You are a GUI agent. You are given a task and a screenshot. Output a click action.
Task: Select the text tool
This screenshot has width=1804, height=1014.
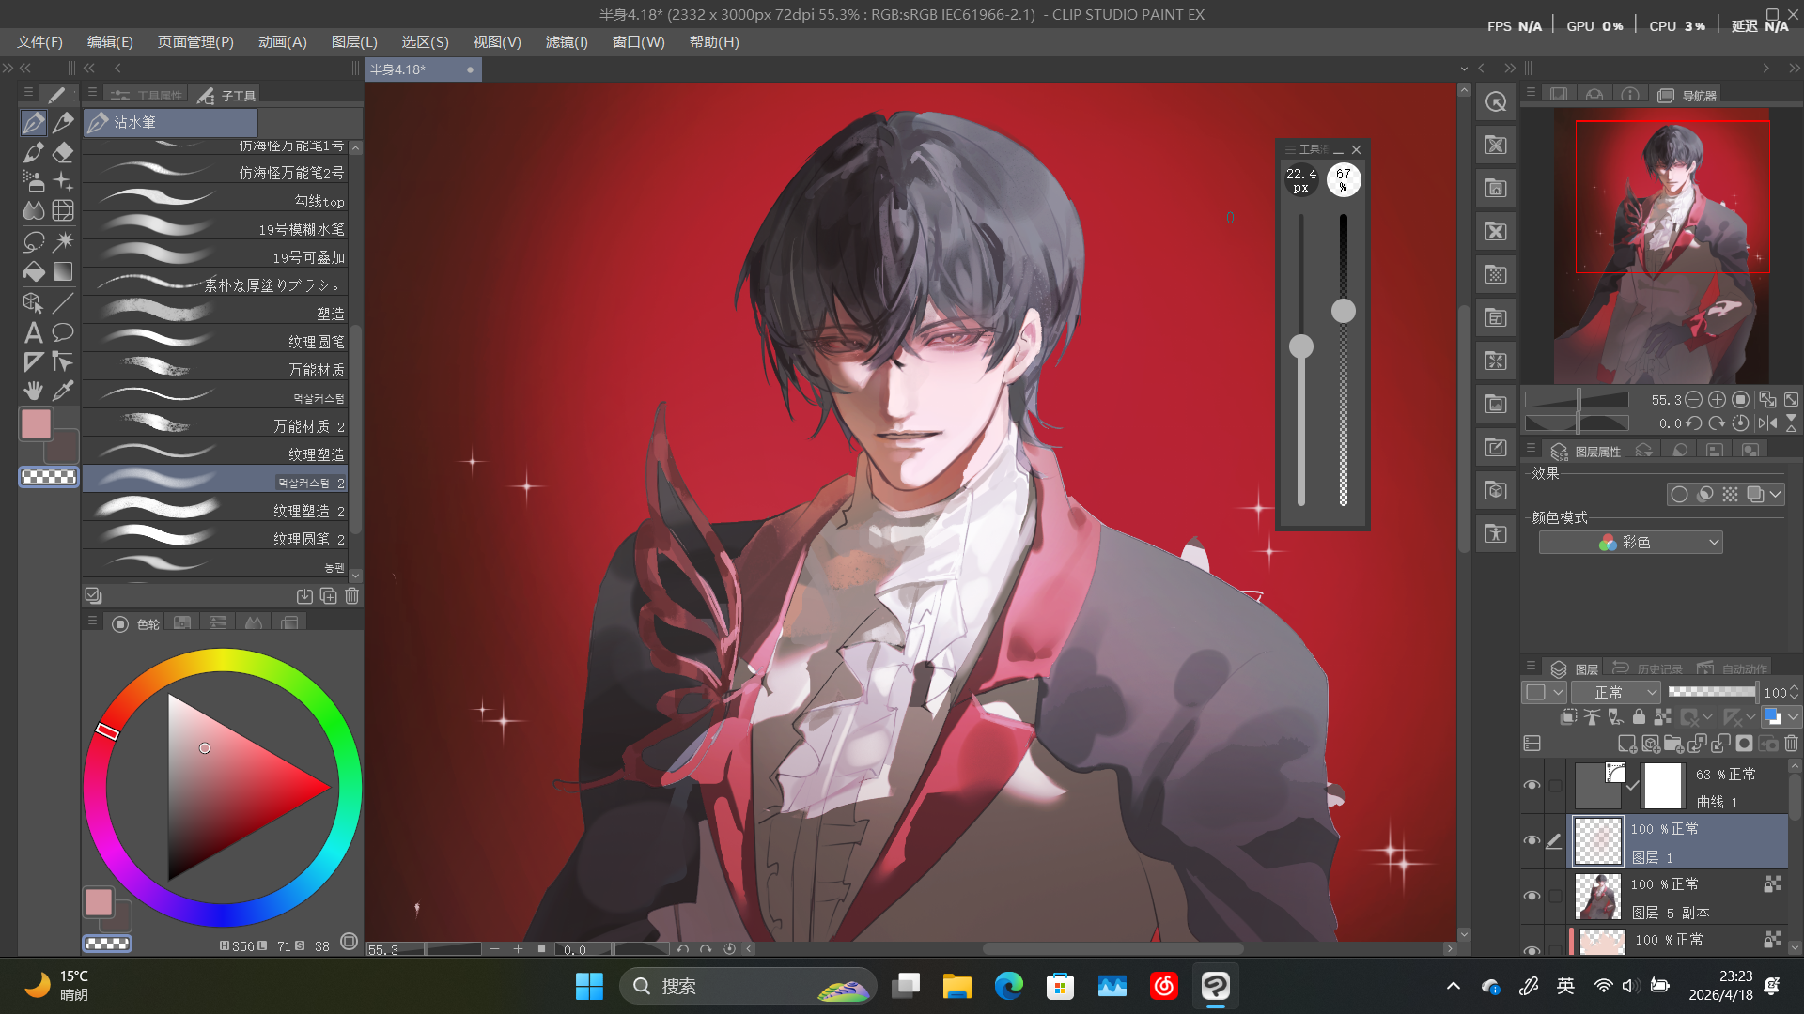pos(34,332)
